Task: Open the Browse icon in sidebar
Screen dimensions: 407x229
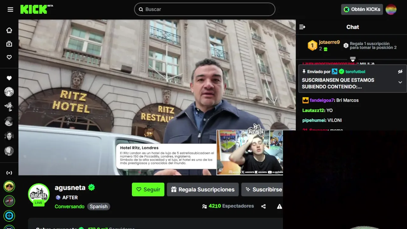Action: pos(9,44)
